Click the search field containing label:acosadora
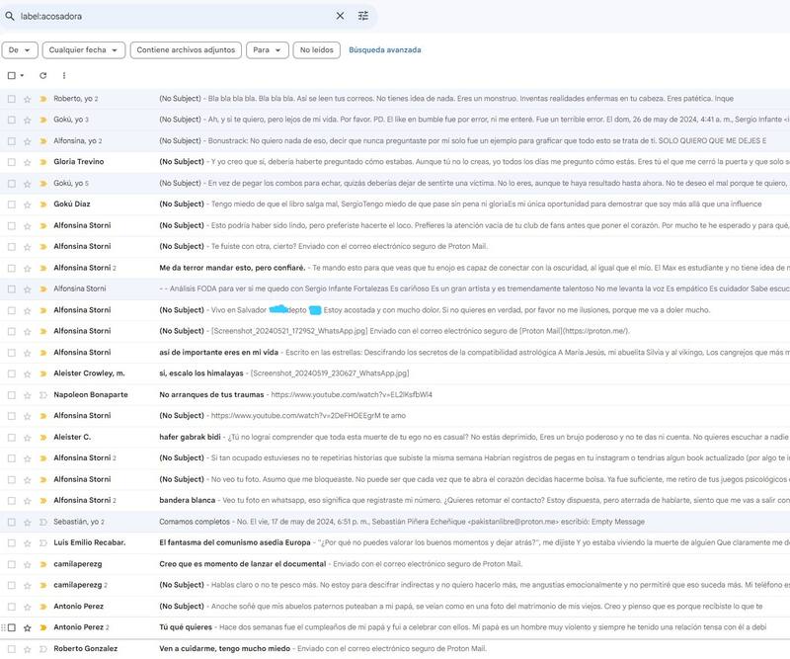This screenshot has width=790, height=659. [168, 16]
